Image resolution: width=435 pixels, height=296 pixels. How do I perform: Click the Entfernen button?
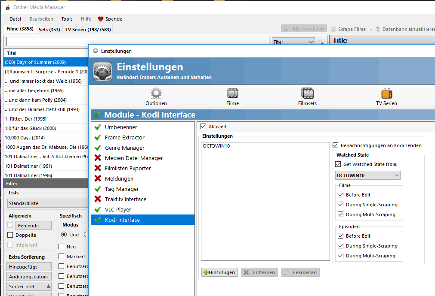(x=260, y=272)
